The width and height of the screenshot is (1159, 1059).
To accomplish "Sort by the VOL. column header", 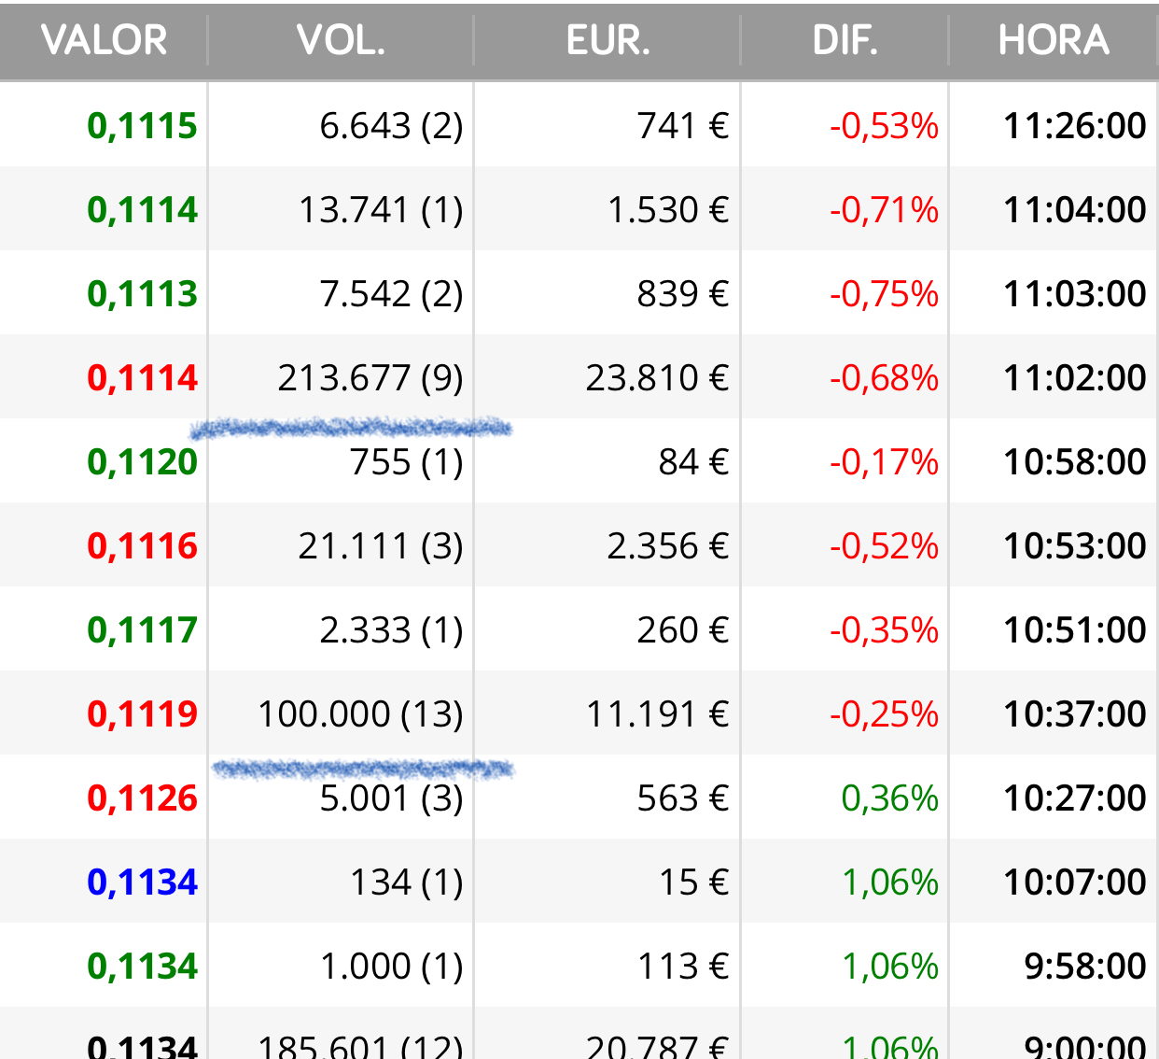I will [x=341, y=40].
